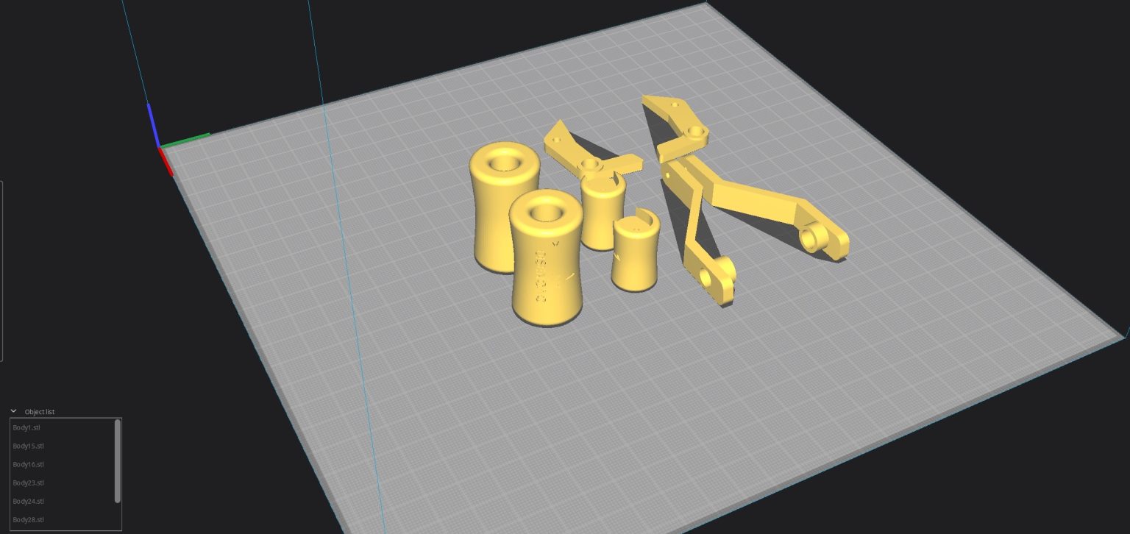The width and height of the screenshot is (1130, 534).
Task: Click Body28.stl in the object list
Action: pos(29,519)
